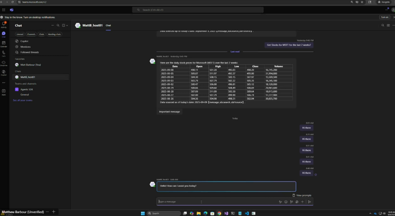Viewport: 395px width, 216px height.
Task: Open Chrome from the taskbar
Action: [x=219, y=213]
